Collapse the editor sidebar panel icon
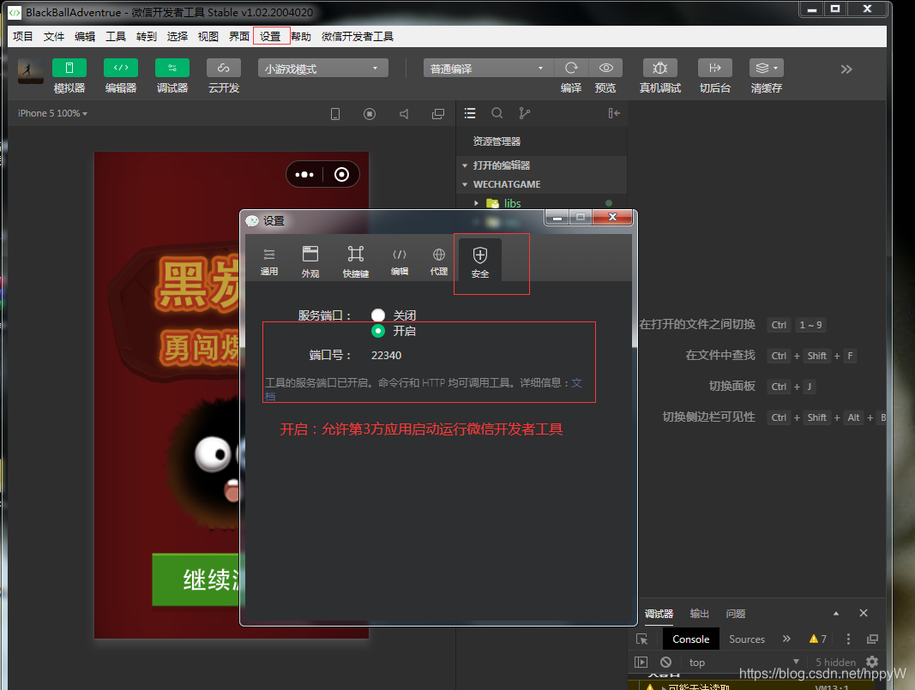915x690 pixels. tap(614, 113)
